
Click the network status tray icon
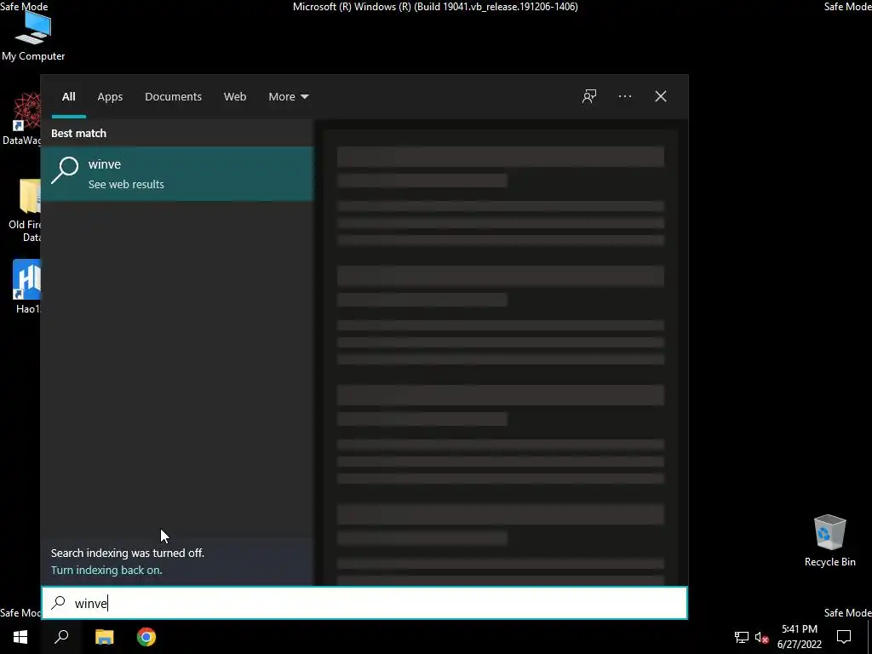click(x=742, y=637)
